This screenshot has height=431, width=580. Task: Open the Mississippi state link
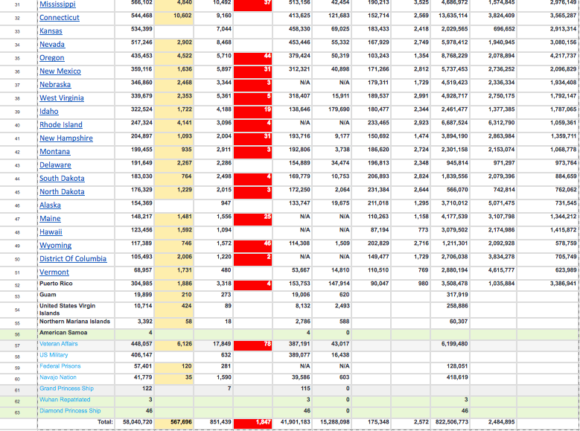point(57,4)
